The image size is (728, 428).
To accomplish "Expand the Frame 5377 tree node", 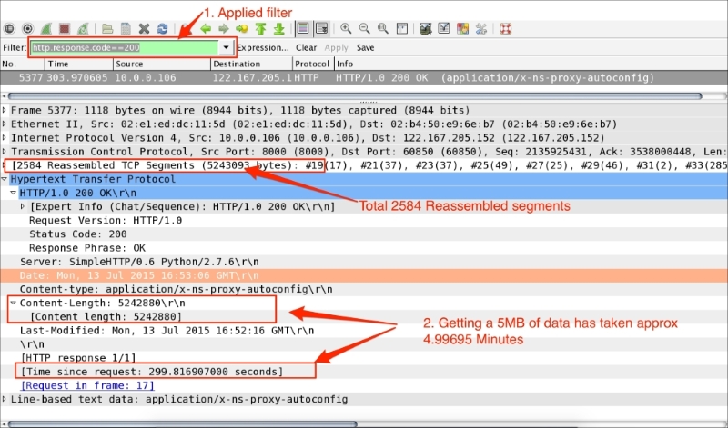I will tap(5, 110).
